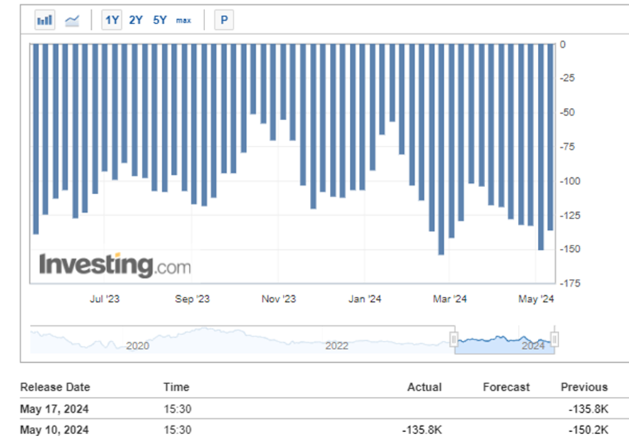Viewport: 629px width, 439px height.
Task: Click the May 17, 2024 release date
Action: coord(54,409)
